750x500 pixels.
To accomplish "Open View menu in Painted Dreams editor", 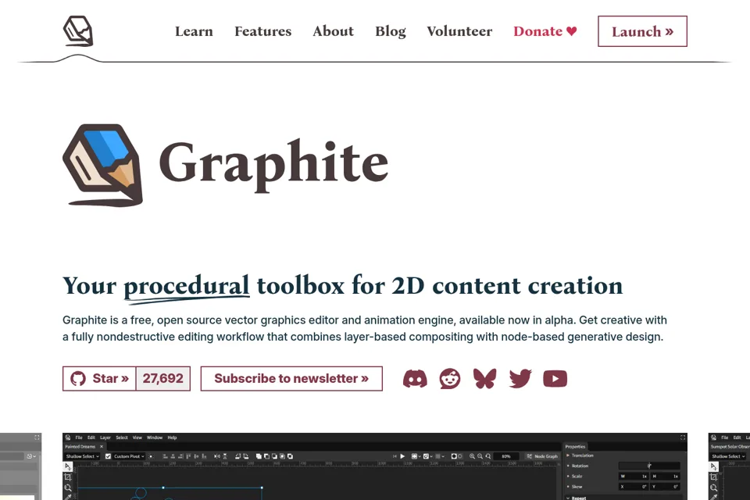I will tap(137, 437).
